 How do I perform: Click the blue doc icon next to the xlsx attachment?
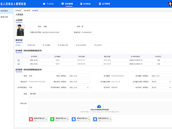pyautogui.click(x=74, y=119)
